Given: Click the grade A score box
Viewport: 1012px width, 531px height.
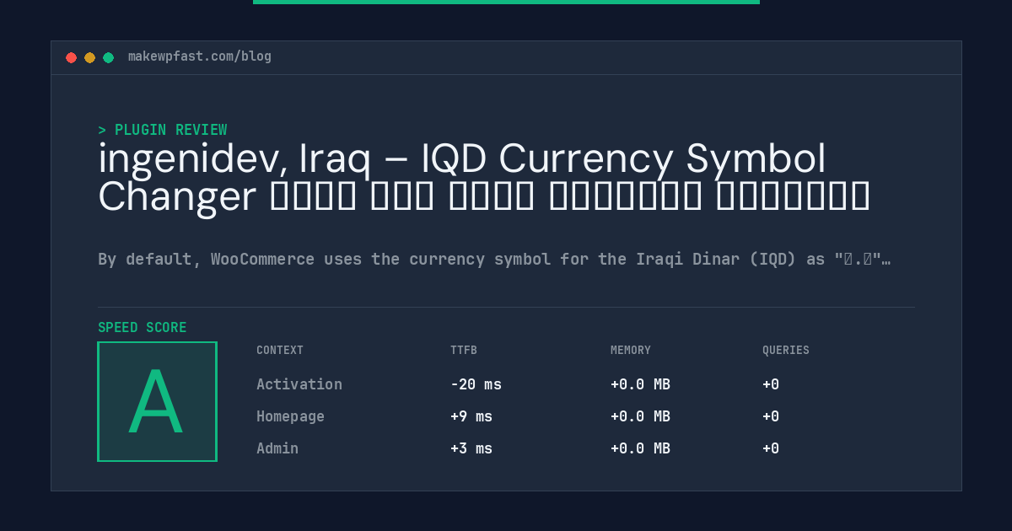Looking at the screenshot, I should (x=157, y=401).
